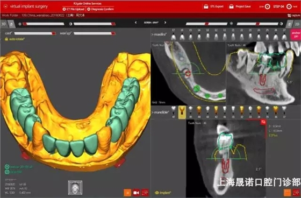
Task: Click the CT File Upload icon
Action: 64,9
